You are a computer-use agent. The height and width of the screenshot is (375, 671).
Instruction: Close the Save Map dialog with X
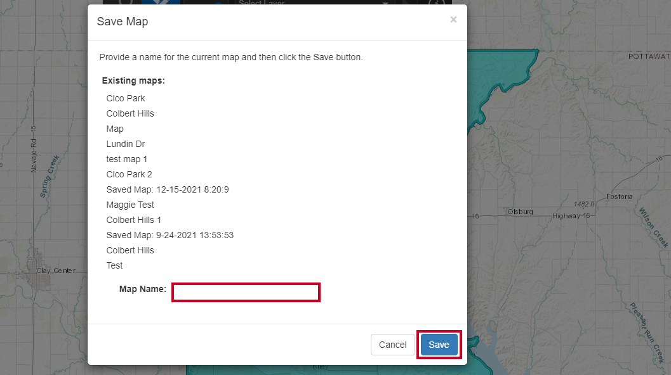pos(453,20)
